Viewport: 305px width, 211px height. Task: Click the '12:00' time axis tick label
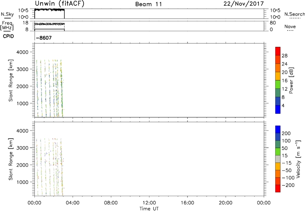click(x=149, y=203)
